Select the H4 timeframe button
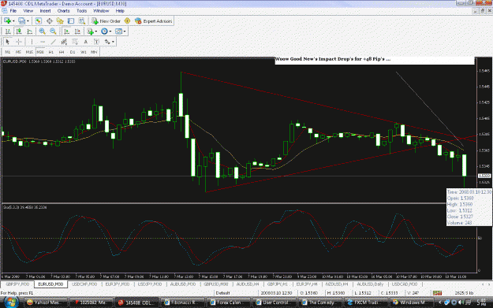The width and height of the screenshot is (493, 308). tap(62, 52)
